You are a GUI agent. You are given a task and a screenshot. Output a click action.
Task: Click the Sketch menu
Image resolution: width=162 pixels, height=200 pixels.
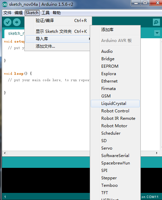coord(32,13)
